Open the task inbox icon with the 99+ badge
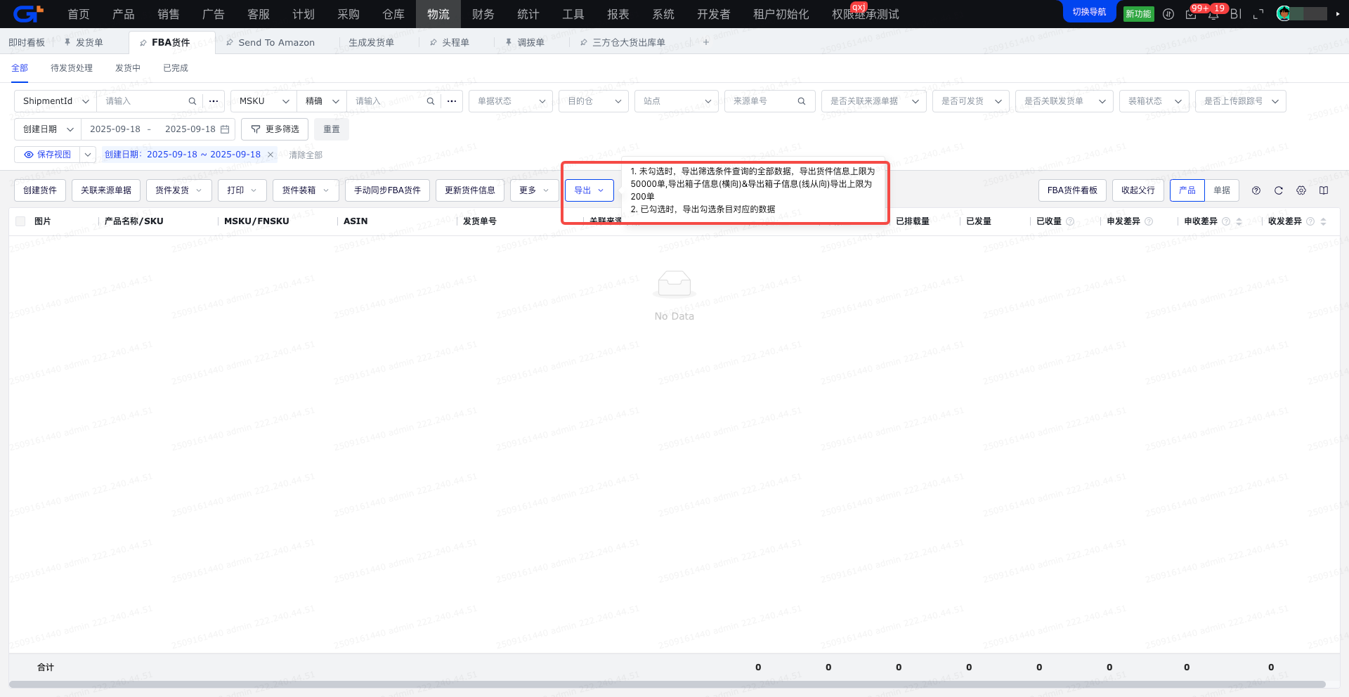The height and width of the screenshot is (697, 1349). pyautogui.click(x=1191, y=14)
